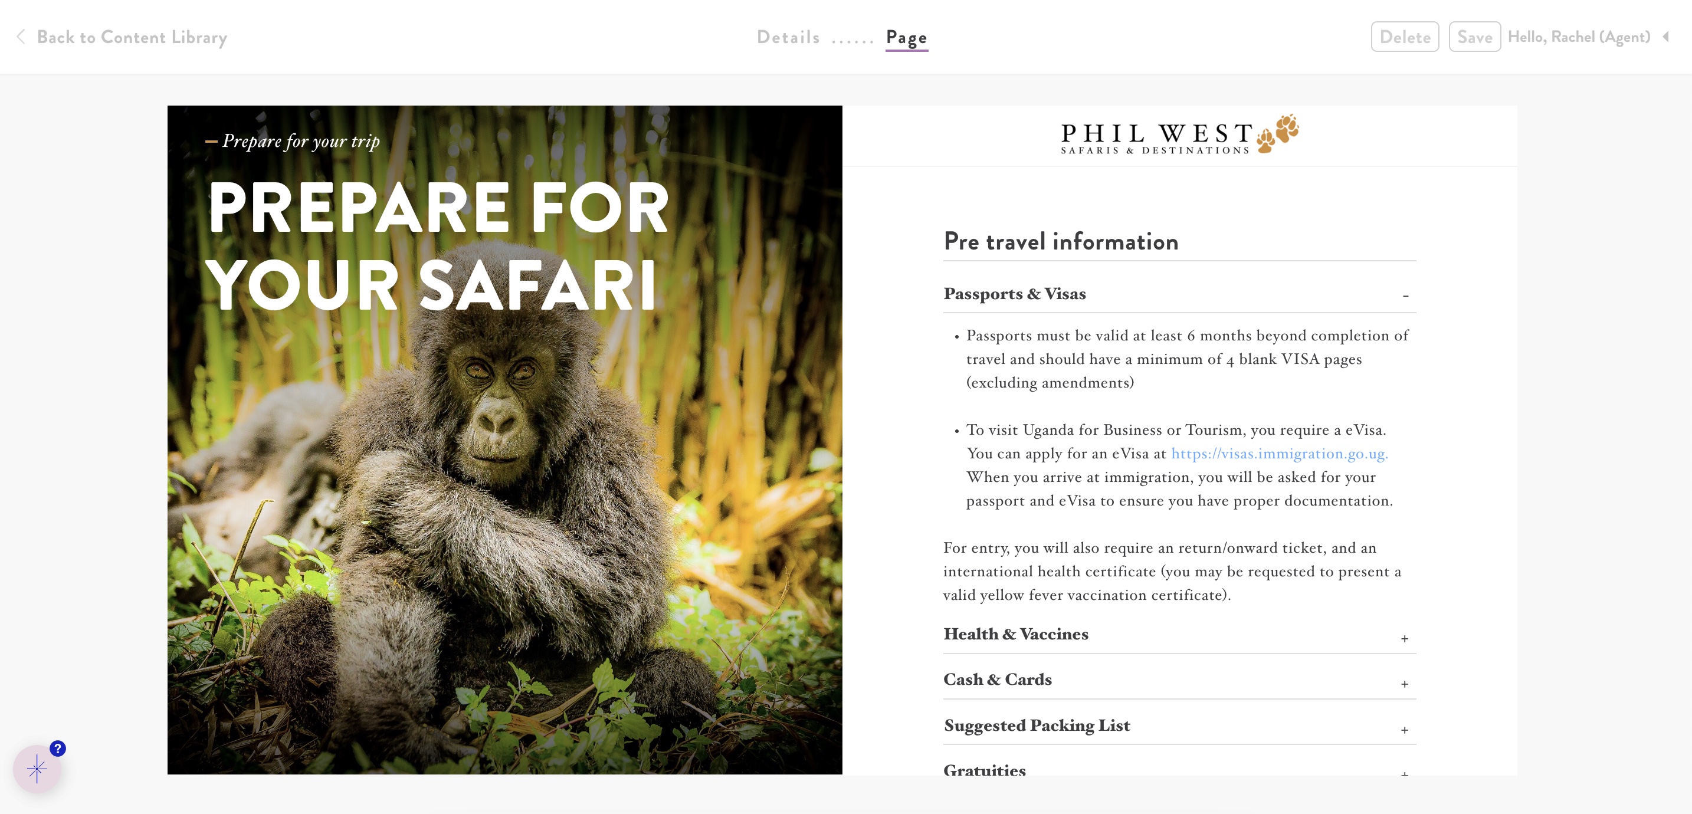Screen dimensions: 1692x814
Task: Select the Page tab
Action: 906,37
